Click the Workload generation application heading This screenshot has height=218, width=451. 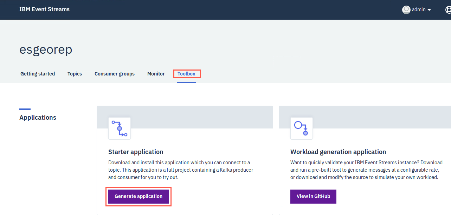338,152
